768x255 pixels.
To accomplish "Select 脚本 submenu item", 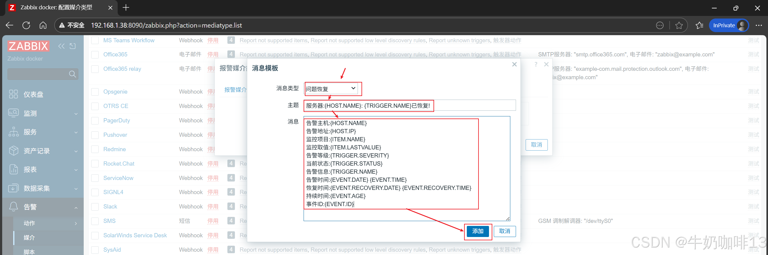I will (29, 252).
